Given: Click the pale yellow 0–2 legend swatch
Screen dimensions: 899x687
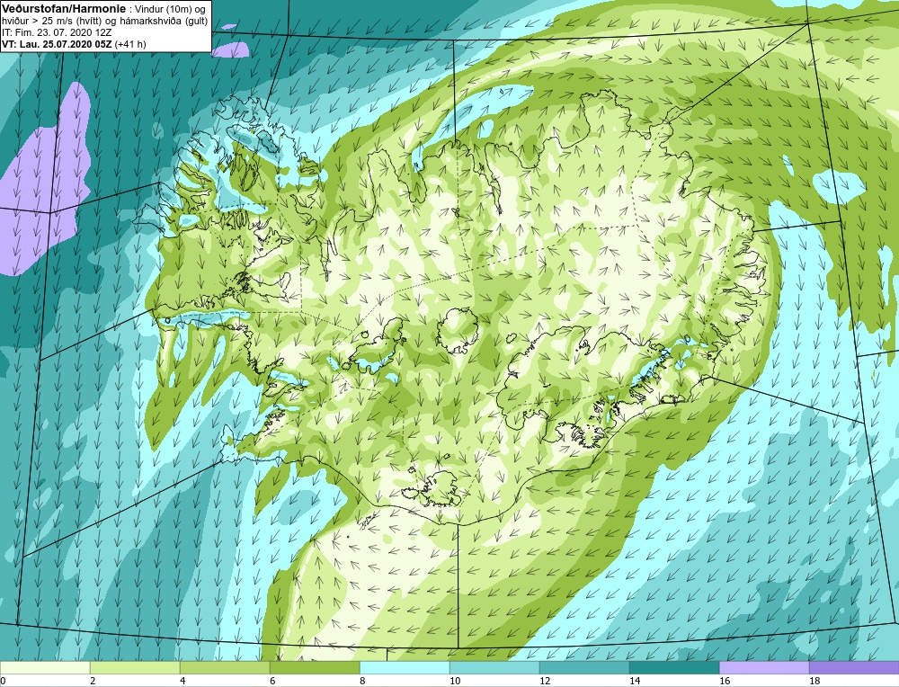Looking at the screenshot, I should point(45,667).
